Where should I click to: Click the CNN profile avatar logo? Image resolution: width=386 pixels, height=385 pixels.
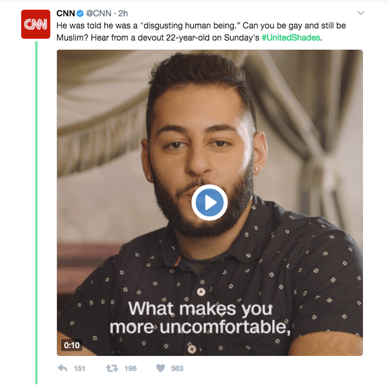[x=36, y=24]
